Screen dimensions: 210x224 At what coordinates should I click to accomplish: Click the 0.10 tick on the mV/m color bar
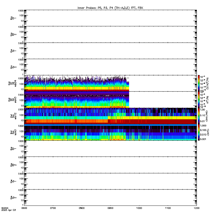(202, 115)
